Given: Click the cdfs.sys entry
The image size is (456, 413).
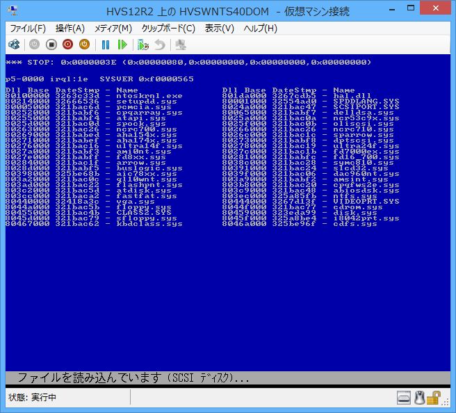Looking at the screenshot, I should (x=355, y=224).
